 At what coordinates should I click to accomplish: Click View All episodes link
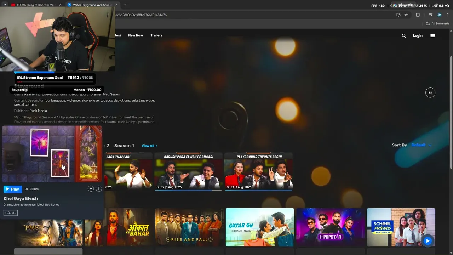149,146
